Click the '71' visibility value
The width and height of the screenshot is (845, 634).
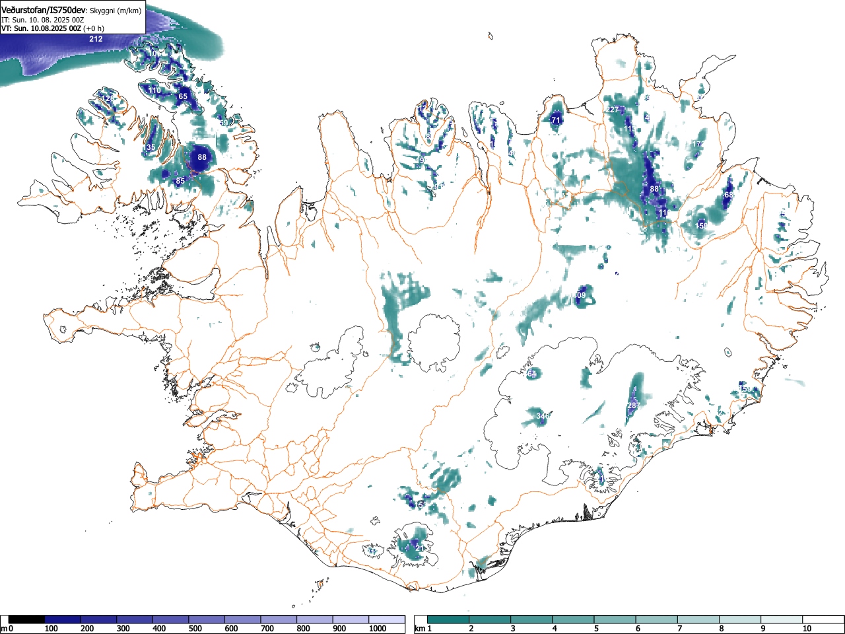556,120
